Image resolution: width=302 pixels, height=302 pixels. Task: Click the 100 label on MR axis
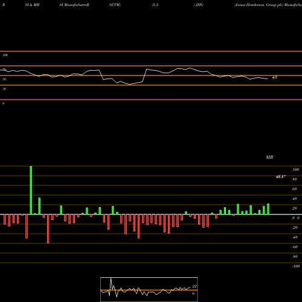pos(295,170)
